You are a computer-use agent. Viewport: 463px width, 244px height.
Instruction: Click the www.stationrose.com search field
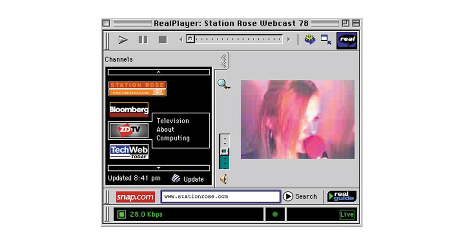coord(221,196)
